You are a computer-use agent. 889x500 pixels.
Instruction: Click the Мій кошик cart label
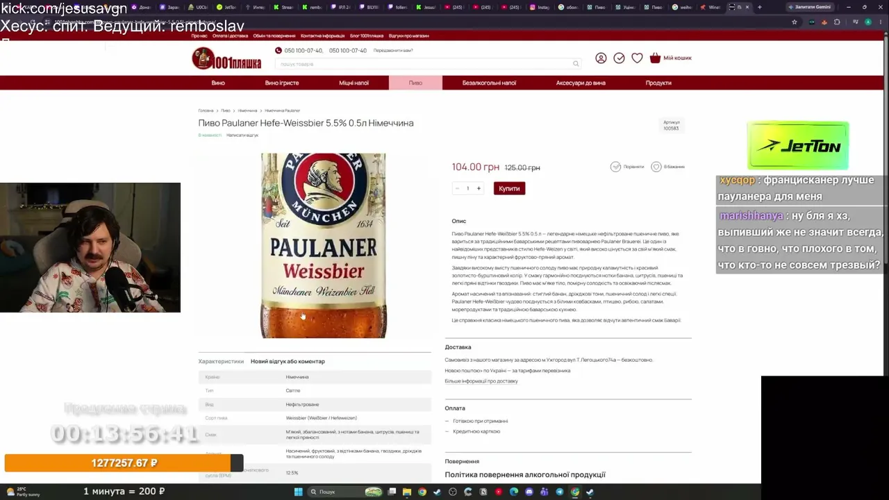[677, 58]
